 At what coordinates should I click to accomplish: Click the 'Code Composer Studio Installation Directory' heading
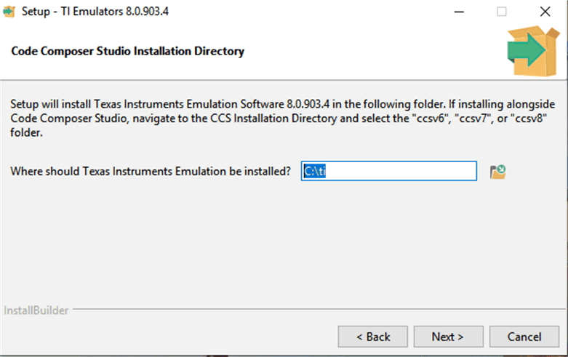(x=128, y=52)
